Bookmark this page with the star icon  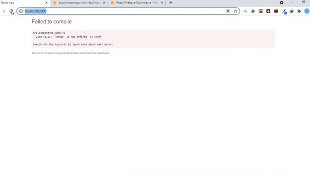click(x=235, y=11)
